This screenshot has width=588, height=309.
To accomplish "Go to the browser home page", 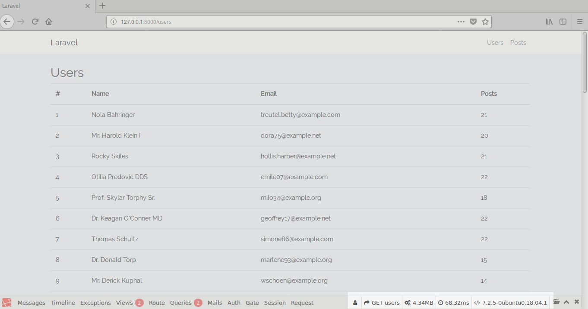I will [x=49, y=22].
